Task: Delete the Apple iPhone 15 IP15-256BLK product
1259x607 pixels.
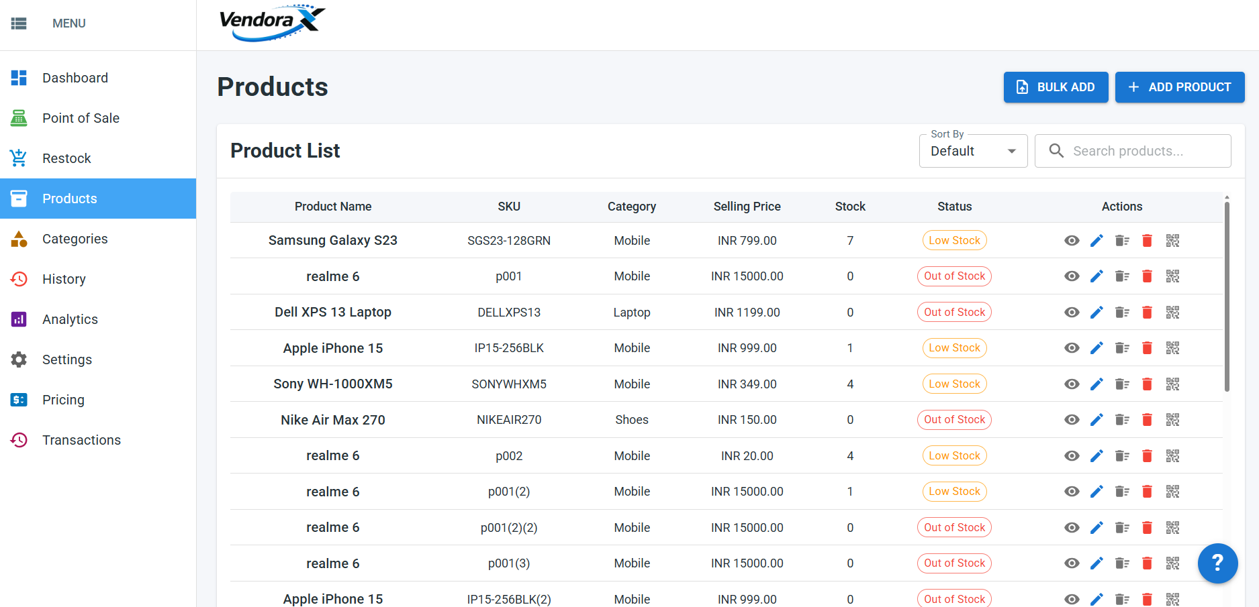Action: point(1147,348)
